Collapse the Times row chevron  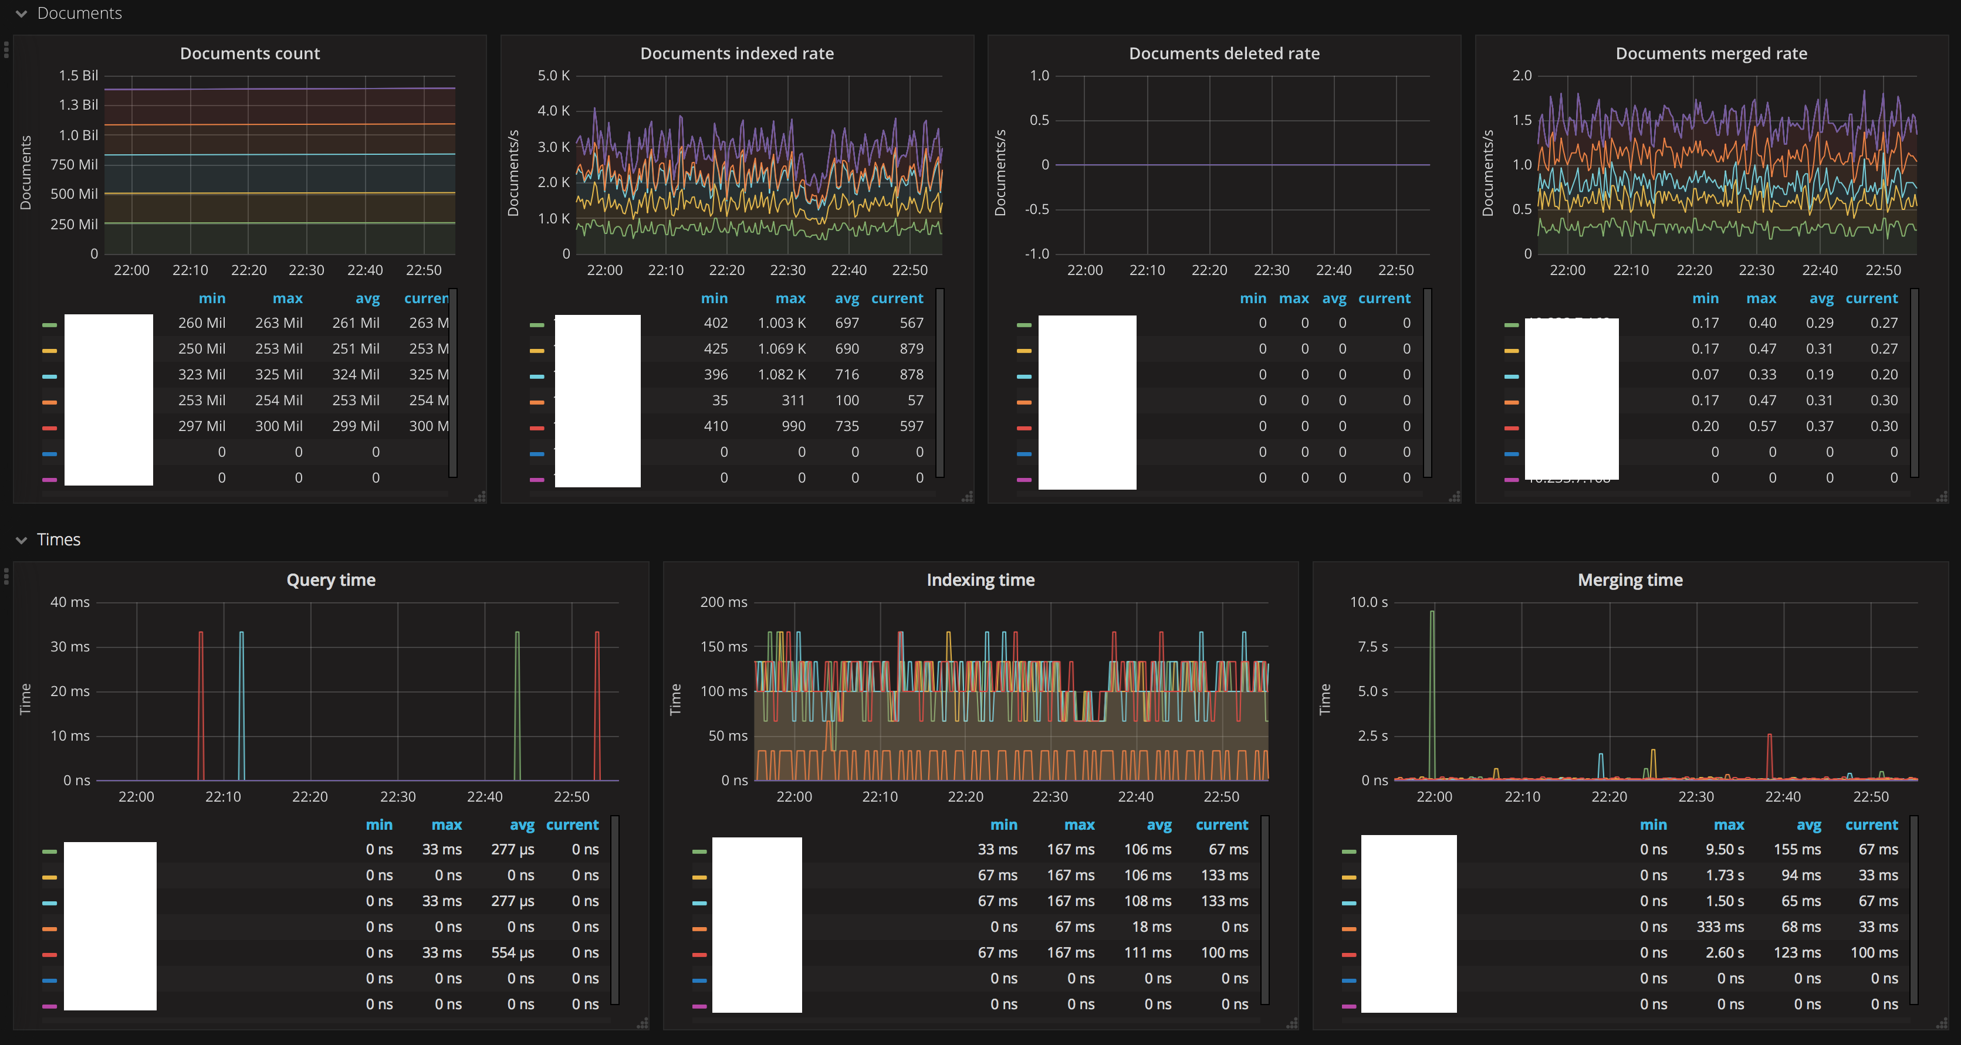pyautogui.click(x=21, y=540)
